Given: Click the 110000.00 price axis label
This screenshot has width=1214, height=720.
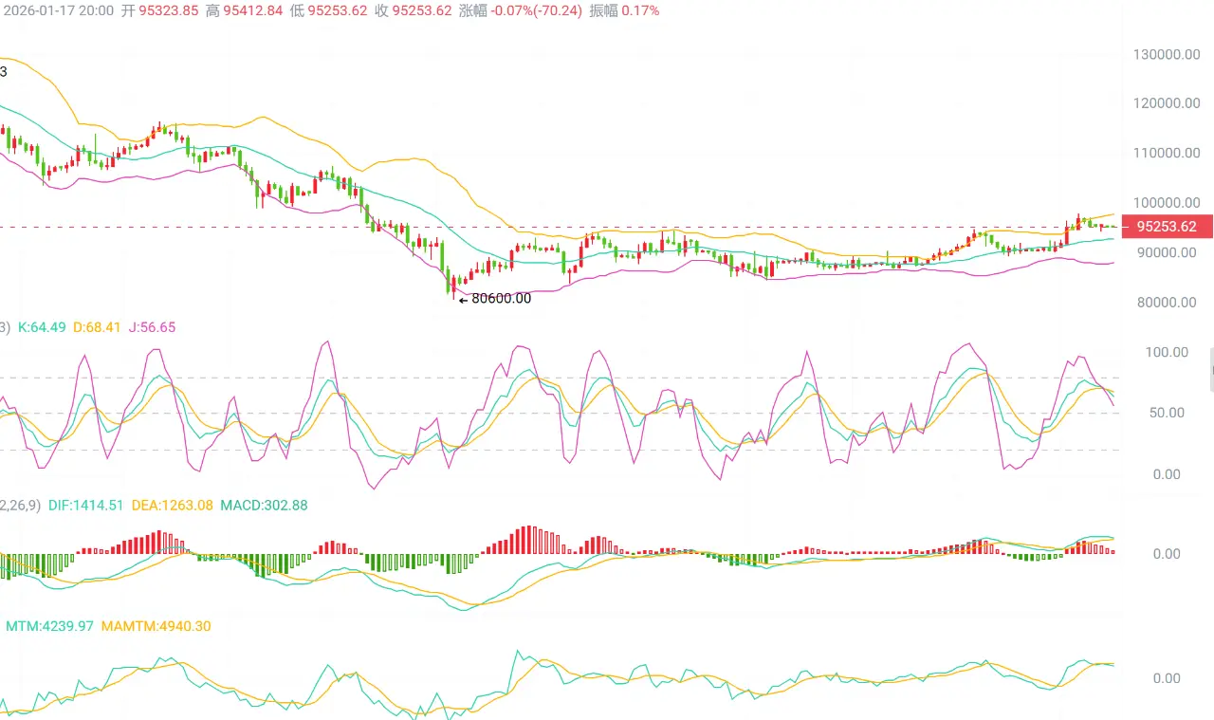Looking at the screenshot, I should point(1167,153).
